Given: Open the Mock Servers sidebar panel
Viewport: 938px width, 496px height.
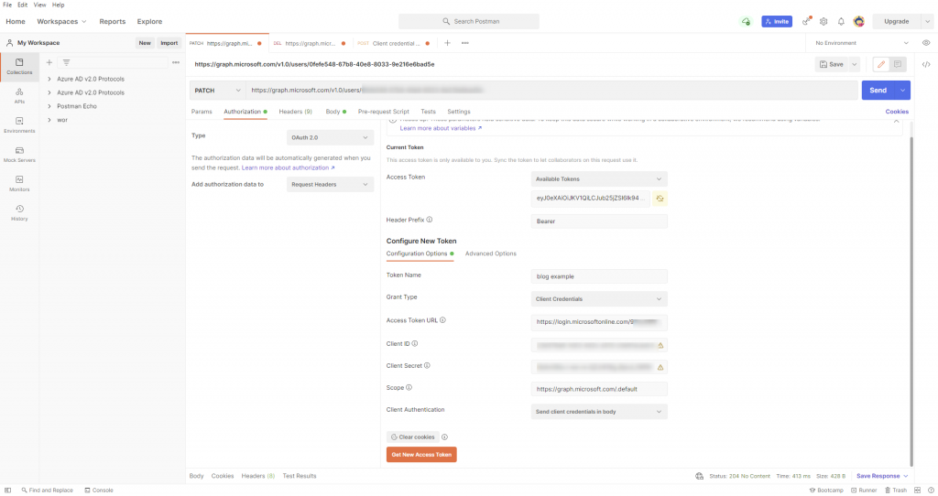Looking at the screenshot, I should click(19, 154).
